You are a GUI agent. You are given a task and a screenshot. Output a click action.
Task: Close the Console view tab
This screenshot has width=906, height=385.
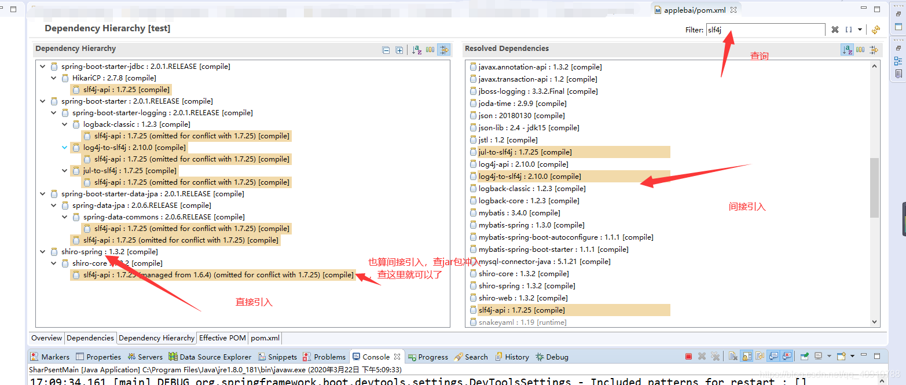[x=397, y=357]
